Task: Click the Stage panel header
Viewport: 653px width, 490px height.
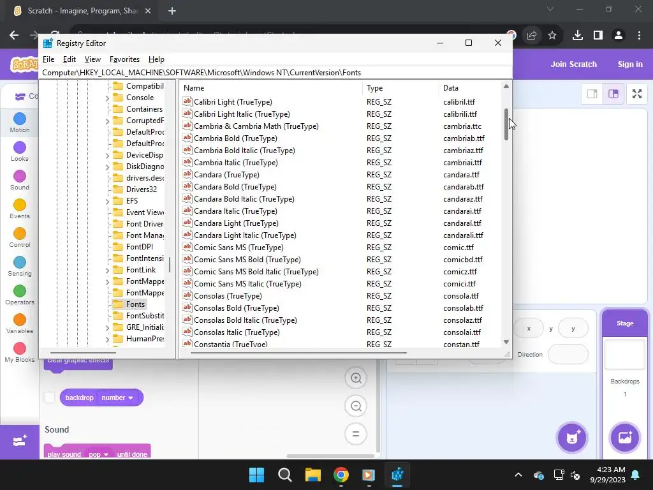Action: [625, 323]
